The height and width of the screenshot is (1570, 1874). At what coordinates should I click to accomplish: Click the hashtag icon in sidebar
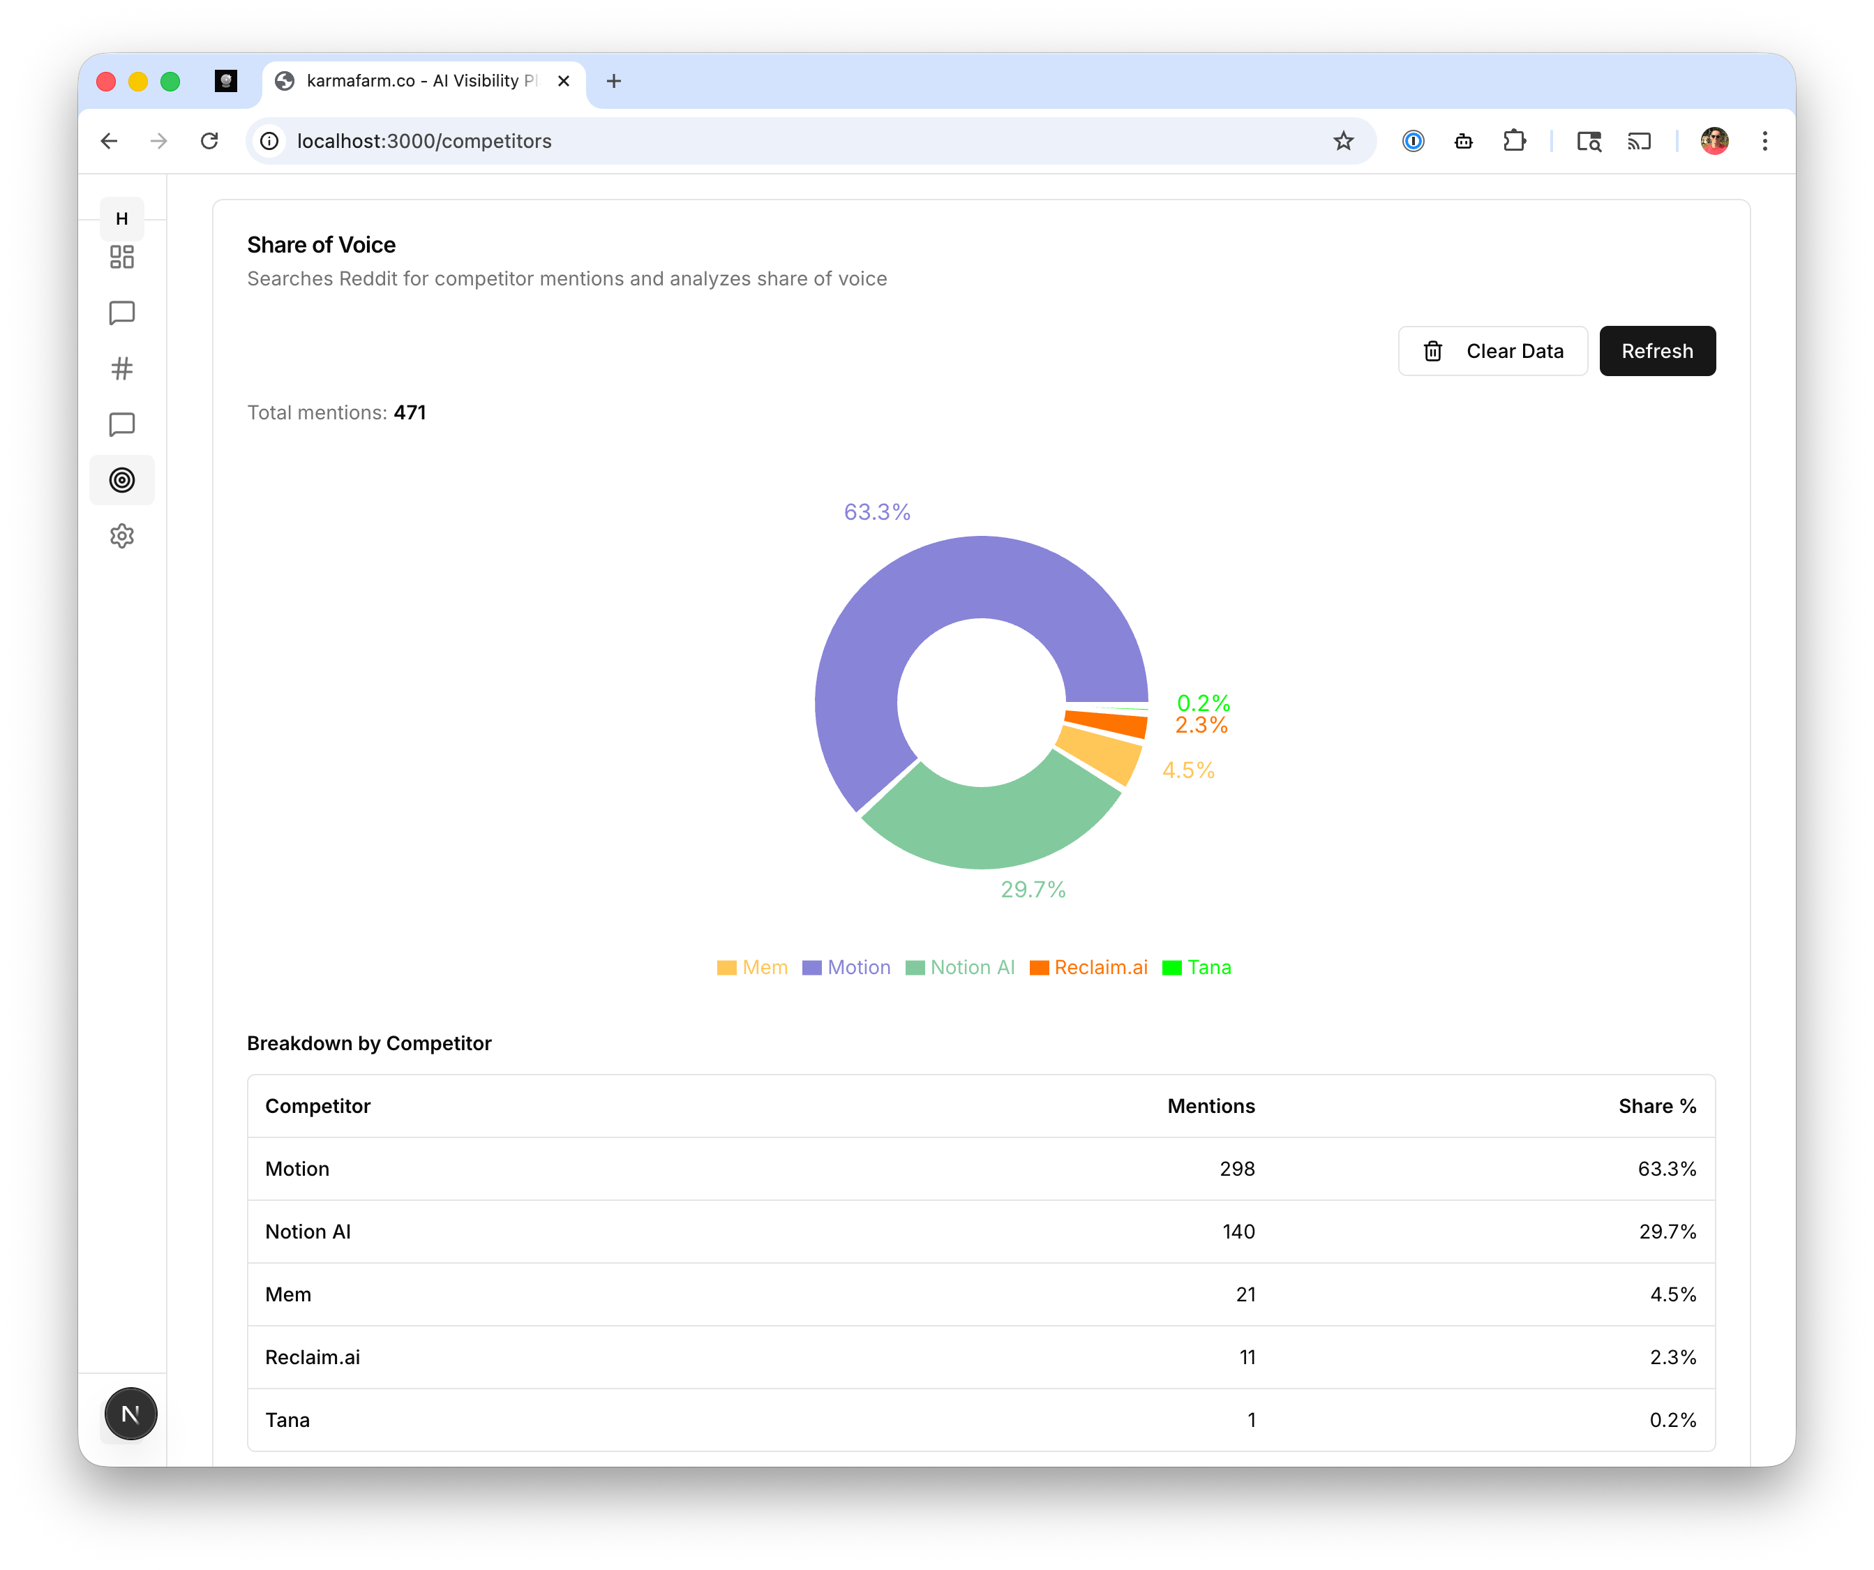121,368
